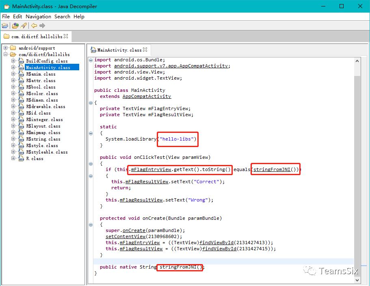
Task: Click the R$anim.class file icon
Action: (21, 74)
